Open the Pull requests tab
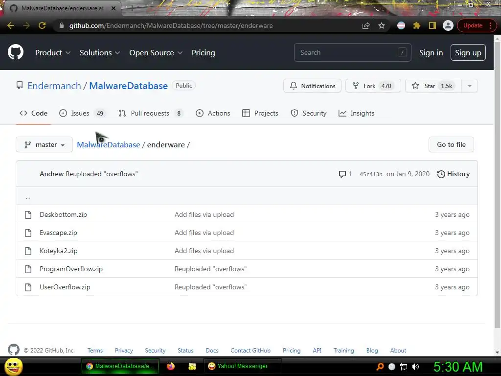The height and width of the screenshot is (376, 501). pyautogui.click(x=151, y=113)
